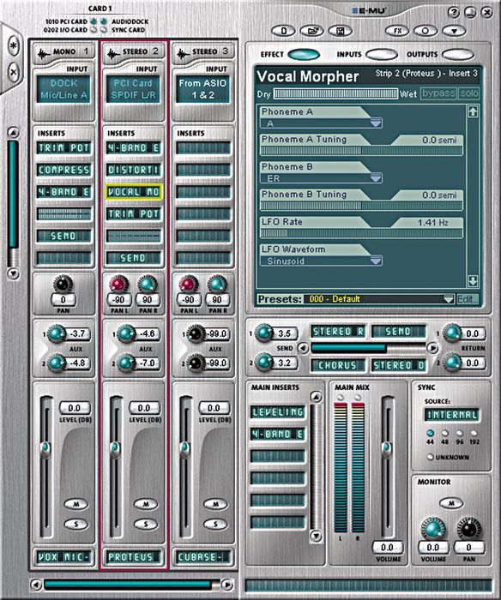
Task: Click the preset Edit button
Action: tap(468, 299)
